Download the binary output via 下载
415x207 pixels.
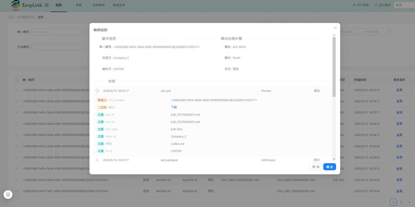tap(174, 107)
